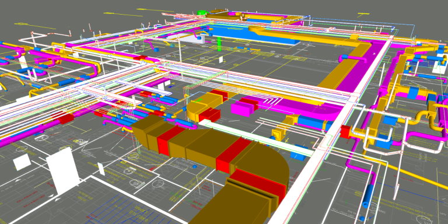Select the tall white upright panel

(x=63, y=170)
